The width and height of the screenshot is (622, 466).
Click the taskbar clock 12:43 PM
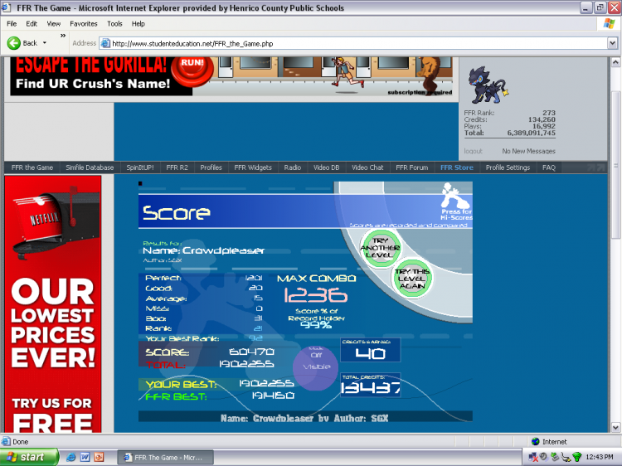click(599, 457)
